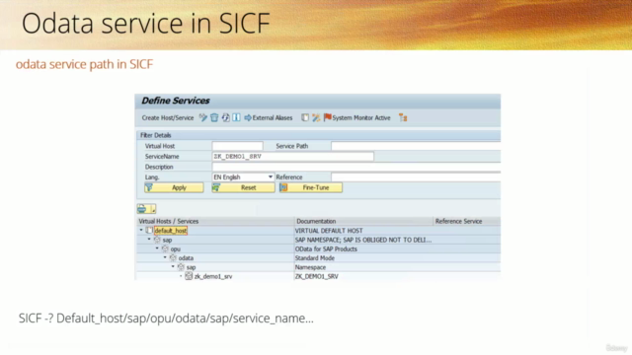Click the blue information icon in toolbar
The image size is (632, 355).
[x=237, y=117]
